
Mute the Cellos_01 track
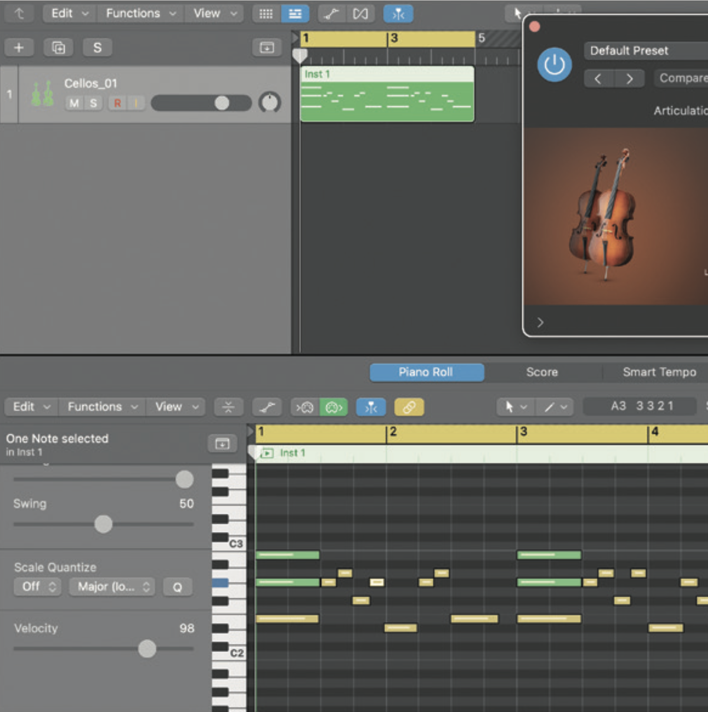point(73,103)
